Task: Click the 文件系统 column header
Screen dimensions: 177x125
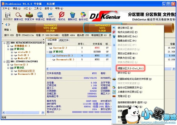Action: (97, 44)
